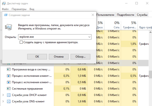Click the 0,3% CPU cell
Image resolution: width=152 pixels, height=106 pixels.
click(x=62, y=76)
